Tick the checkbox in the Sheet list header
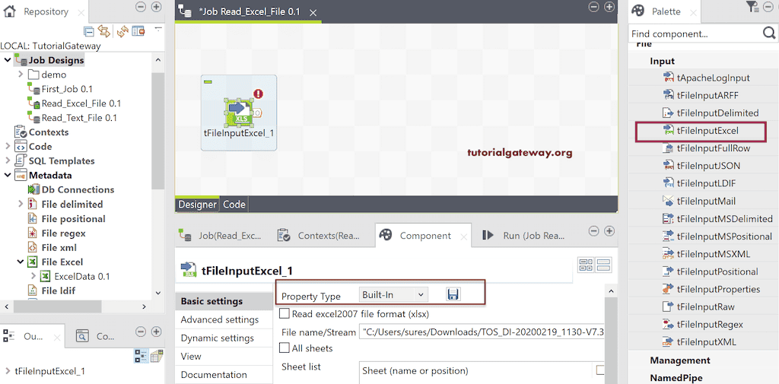The image size is (779, 384). tap(600, 370)
